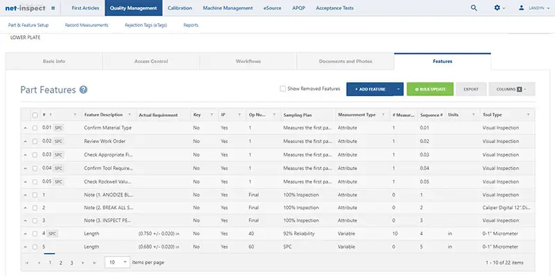
Task: Select the checkbox for Check Rockwell row
Action: (35, 182)
